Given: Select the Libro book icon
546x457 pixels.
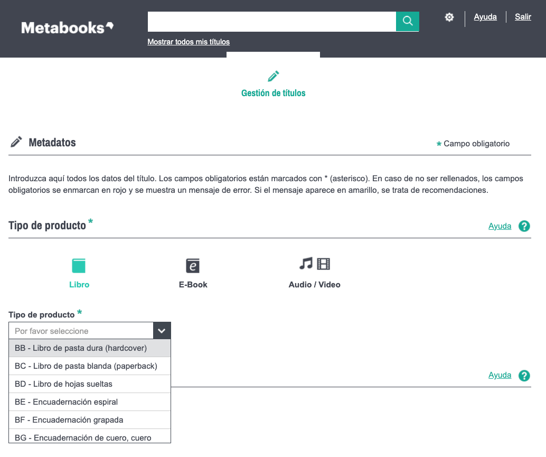Looking at the screenshot, I should click(x=79, y=265).
